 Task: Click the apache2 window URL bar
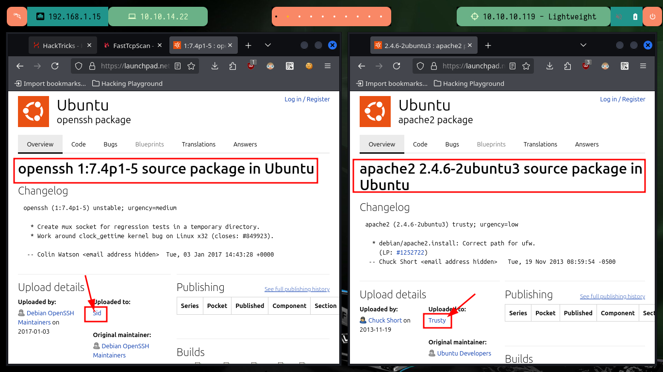tap(474, 66)
